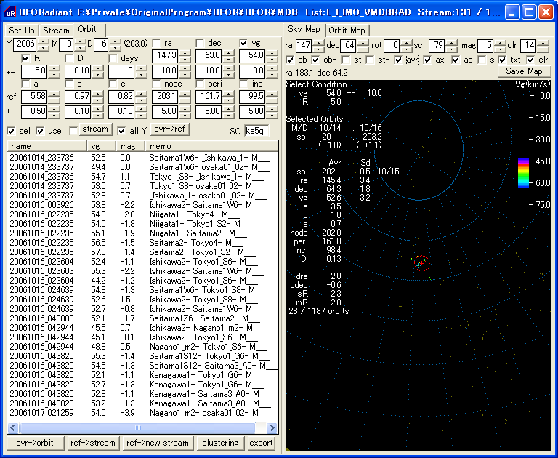Change the mag limit spinner value

click(x=498, y=44)
